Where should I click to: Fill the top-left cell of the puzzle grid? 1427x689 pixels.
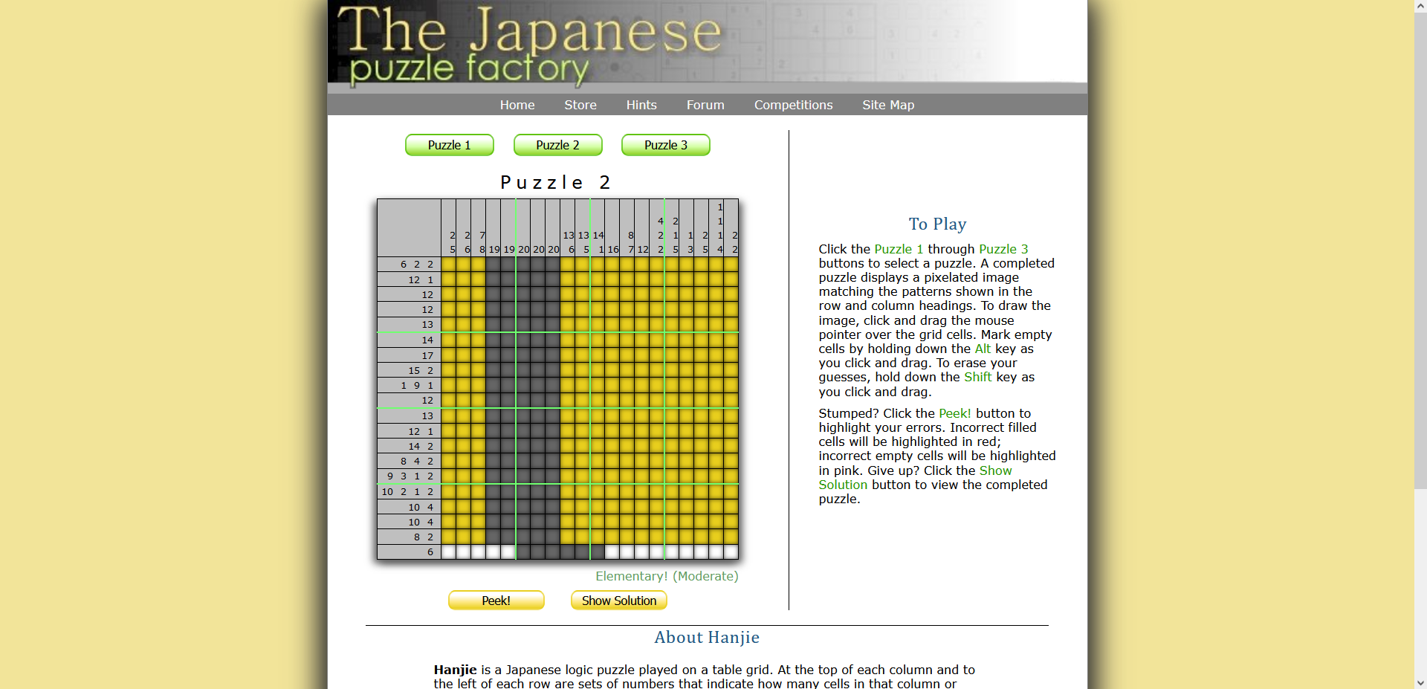449,265
